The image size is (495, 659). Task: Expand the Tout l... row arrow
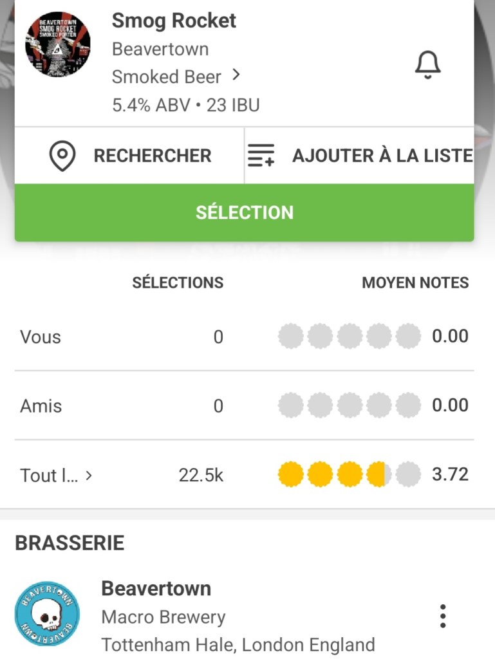pos(89,476)
